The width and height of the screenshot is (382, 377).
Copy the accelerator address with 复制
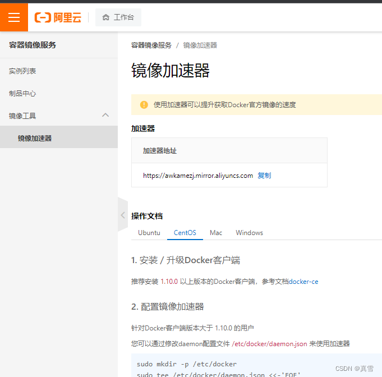[x=264, y=176]
